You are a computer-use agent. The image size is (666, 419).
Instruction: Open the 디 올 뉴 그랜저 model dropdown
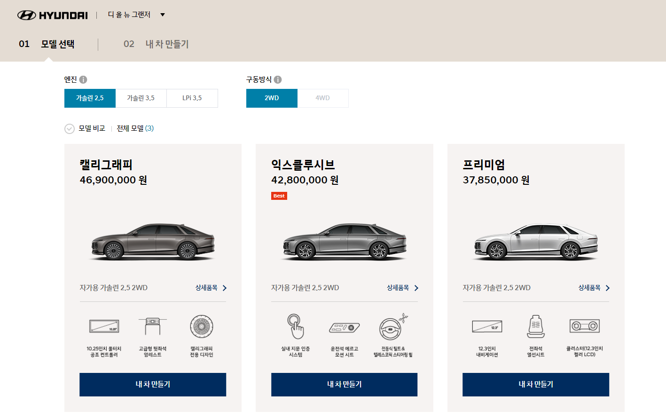(x=136, y=15)
